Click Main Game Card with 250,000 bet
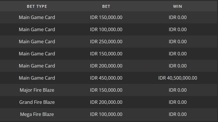This screenshot has width=218, height=122. [x=37, y=42]
